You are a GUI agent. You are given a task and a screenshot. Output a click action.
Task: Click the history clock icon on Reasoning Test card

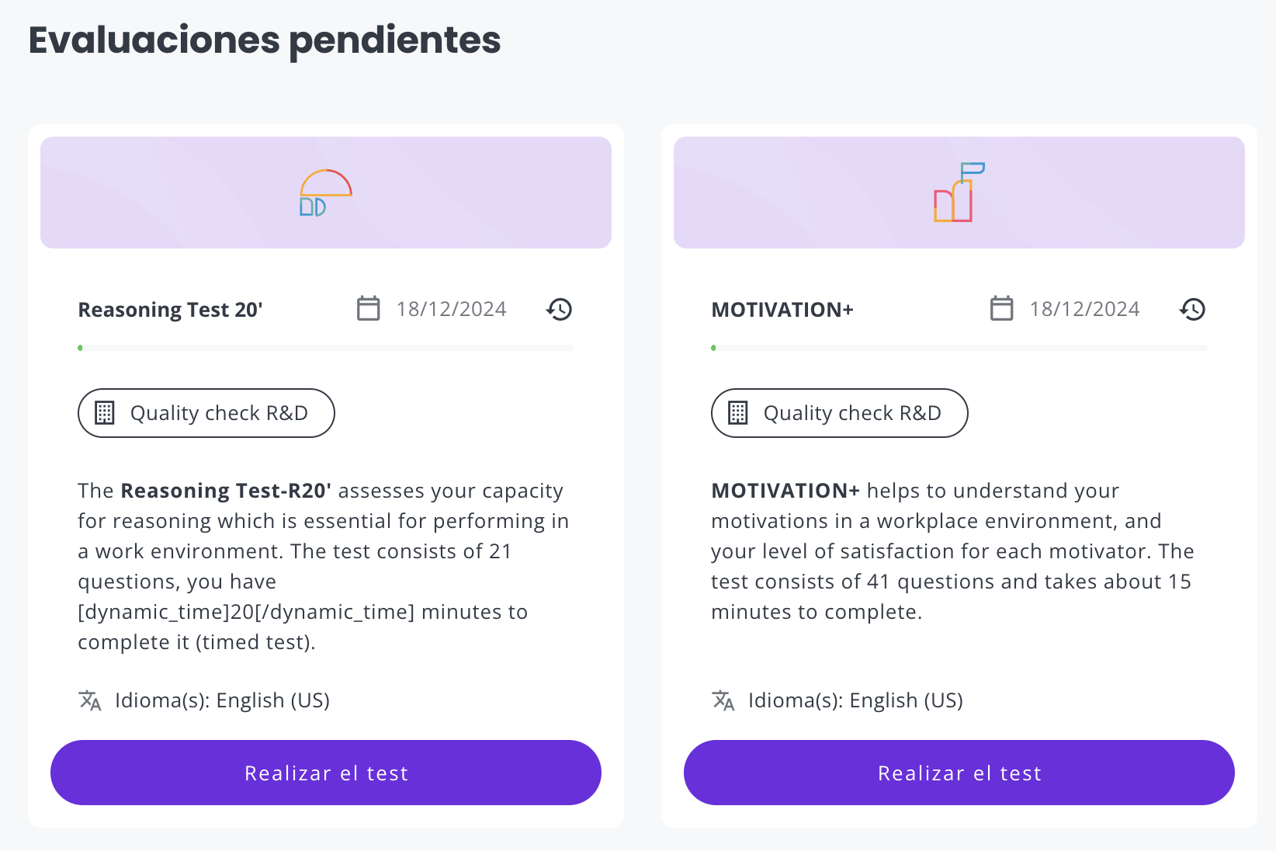click(x=559, y=309)
